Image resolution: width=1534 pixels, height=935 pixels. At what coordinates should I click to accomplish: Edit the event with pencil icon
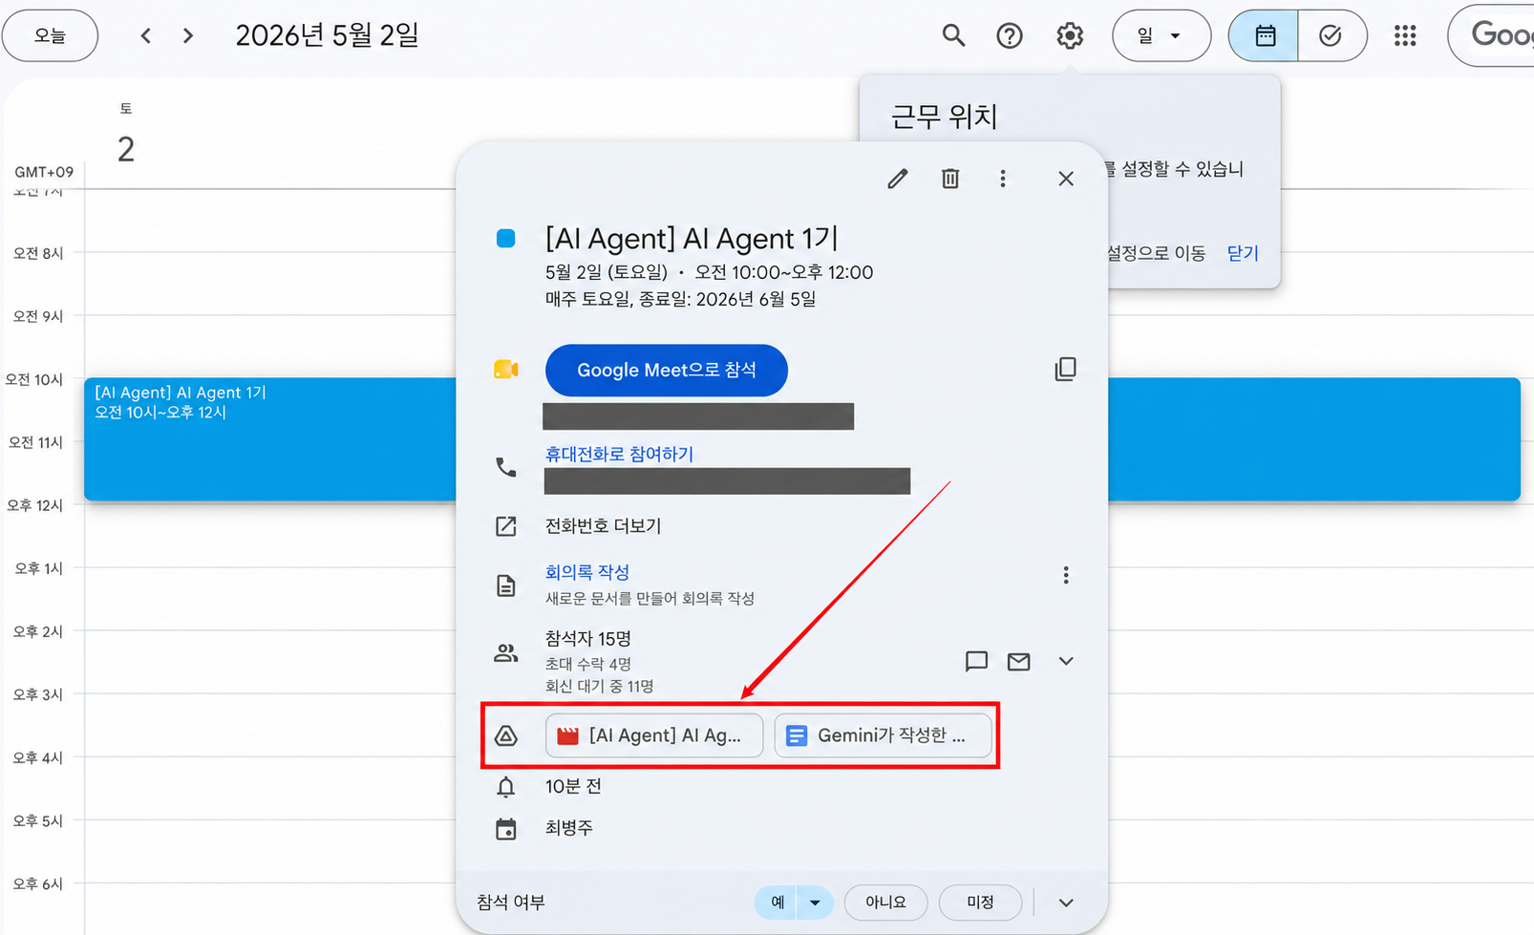[898, 179]
